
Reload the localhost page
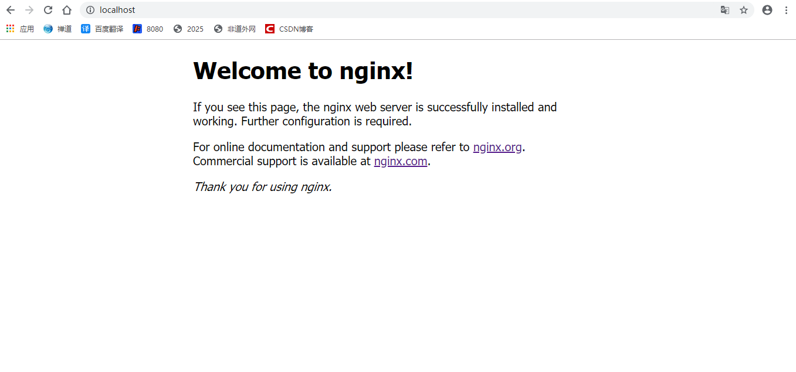click(48, 10)
